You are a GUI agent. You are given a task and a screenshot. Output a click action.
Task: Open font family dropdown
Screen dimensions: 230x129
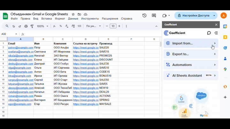[x=93, y=26]
